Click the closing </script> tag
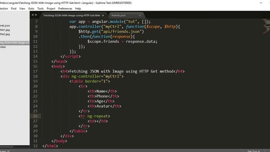 pyautogui.click(x=70, y=57)
